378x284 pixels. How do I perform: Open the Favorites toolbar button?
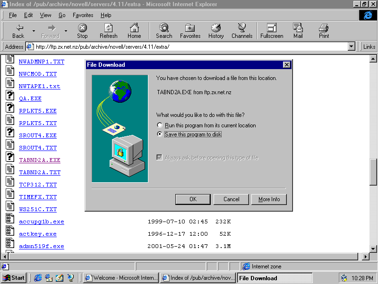tap(190, 31)
